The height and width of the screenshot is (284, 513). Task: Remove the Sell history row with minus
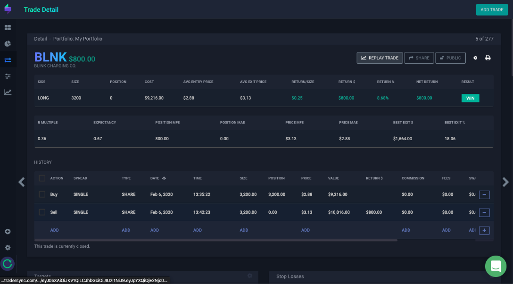coord(484,212)
